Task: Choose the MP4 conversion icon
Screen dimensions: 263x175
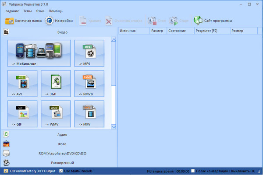Action: (x=89, y=52)
